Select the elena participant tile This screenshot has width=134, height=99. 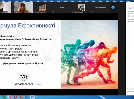(x=62, y=8)
